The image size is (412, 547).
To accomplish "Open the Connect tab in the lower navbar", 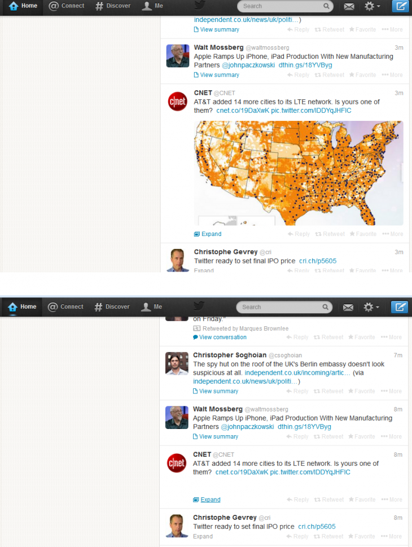I will [x=65, y=307].
